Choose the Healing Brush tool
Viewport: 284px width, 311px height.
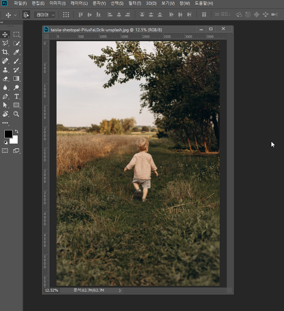tap(5, 61)
